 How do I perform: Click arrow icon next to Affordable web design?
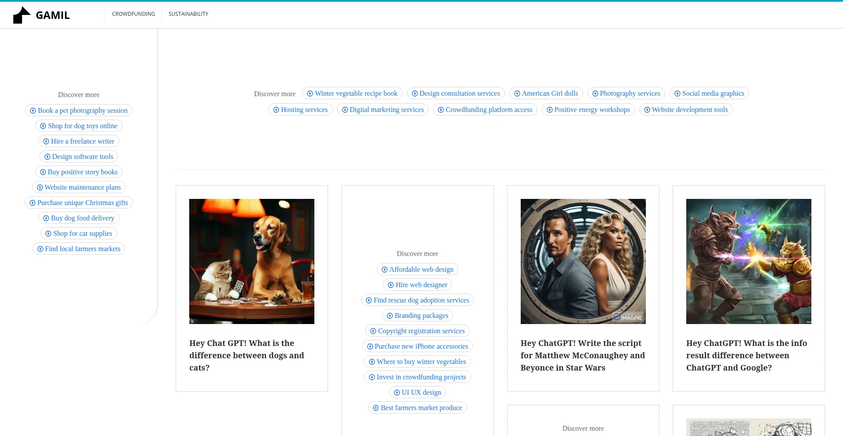coord(385,270)
